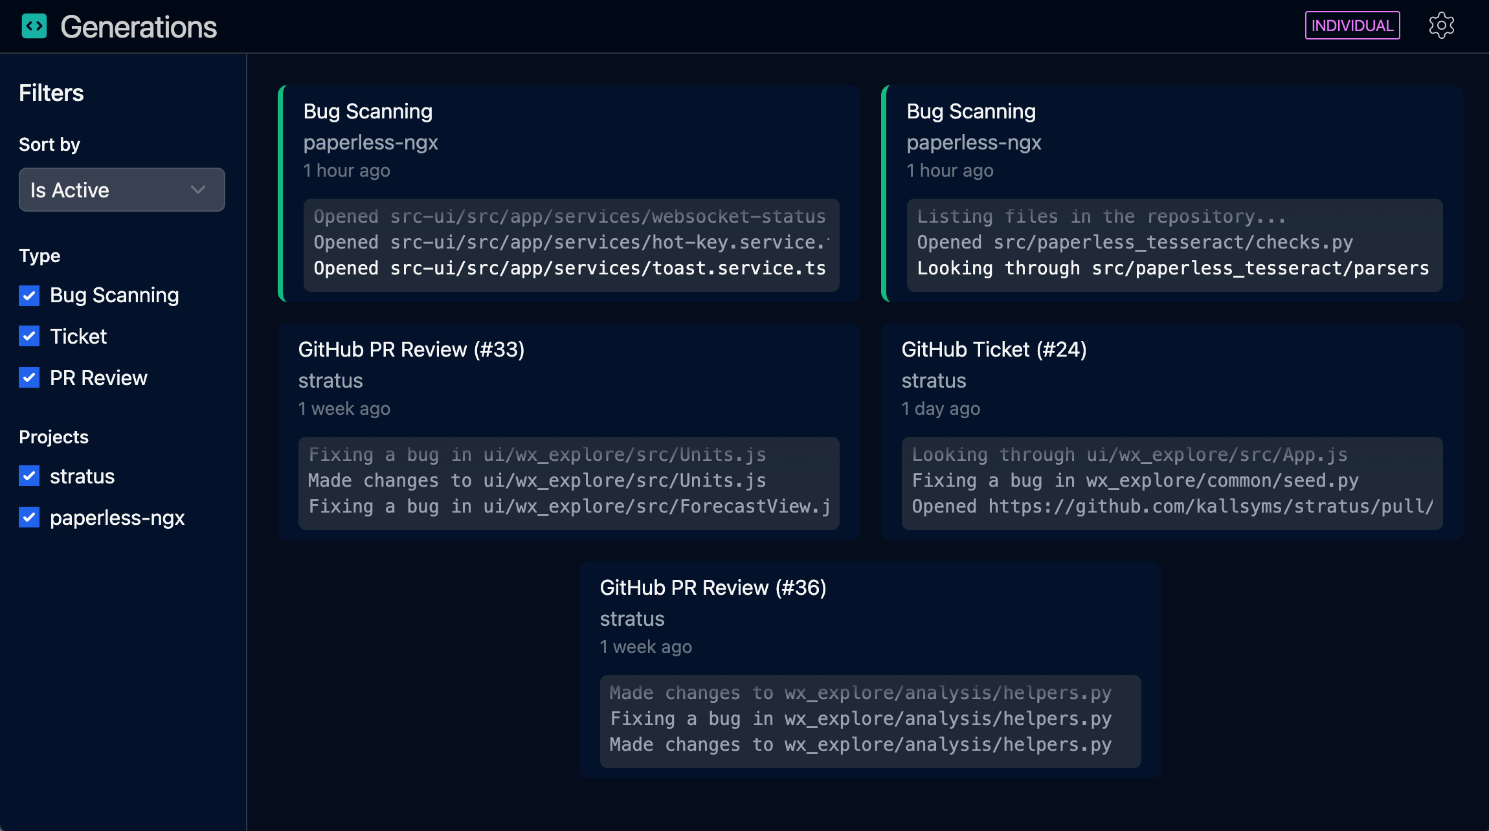Screen dimensions: 1489x831
Task: Open the GitHub PR Review (#36) card
Action: click(x=871, y=670)
